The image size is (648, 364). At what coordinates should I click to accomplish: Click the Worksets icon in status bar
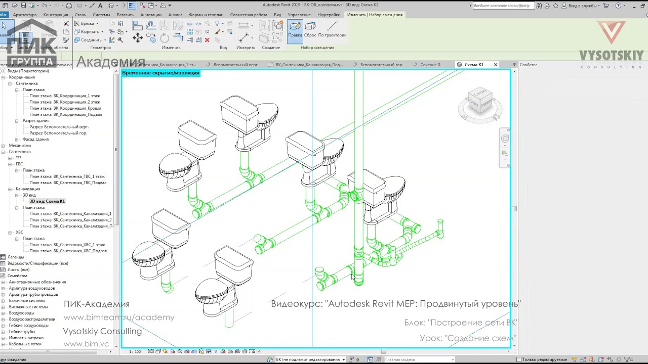(x=270, y=359)
